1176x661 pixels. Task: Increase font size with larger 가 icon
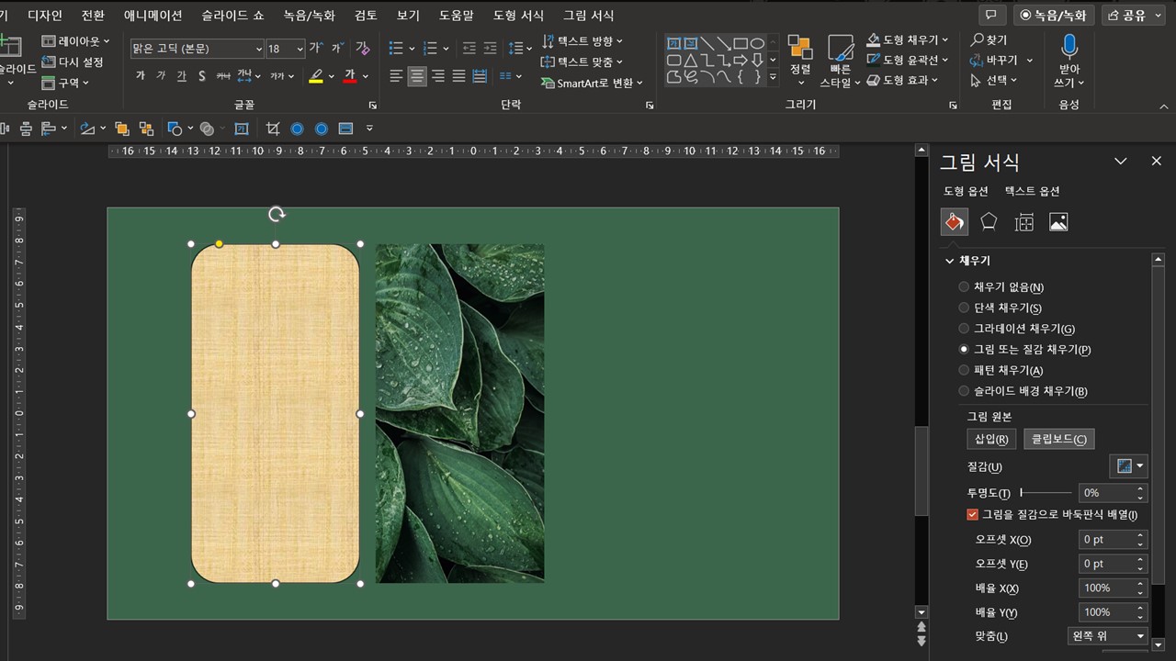pos(316,48)
